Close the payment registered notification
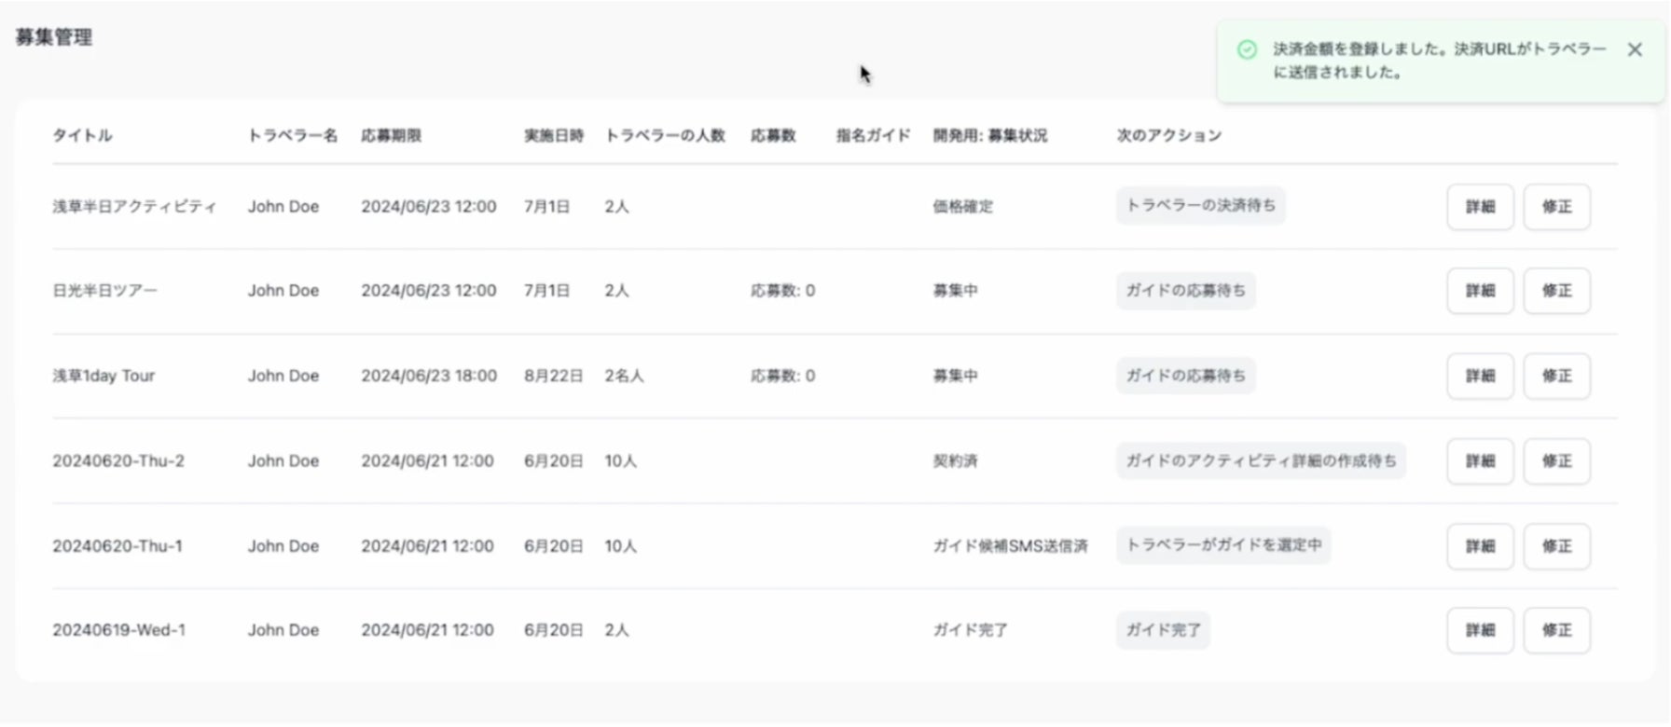This screenshot has width=1671, height=727. coord(1635,49)
